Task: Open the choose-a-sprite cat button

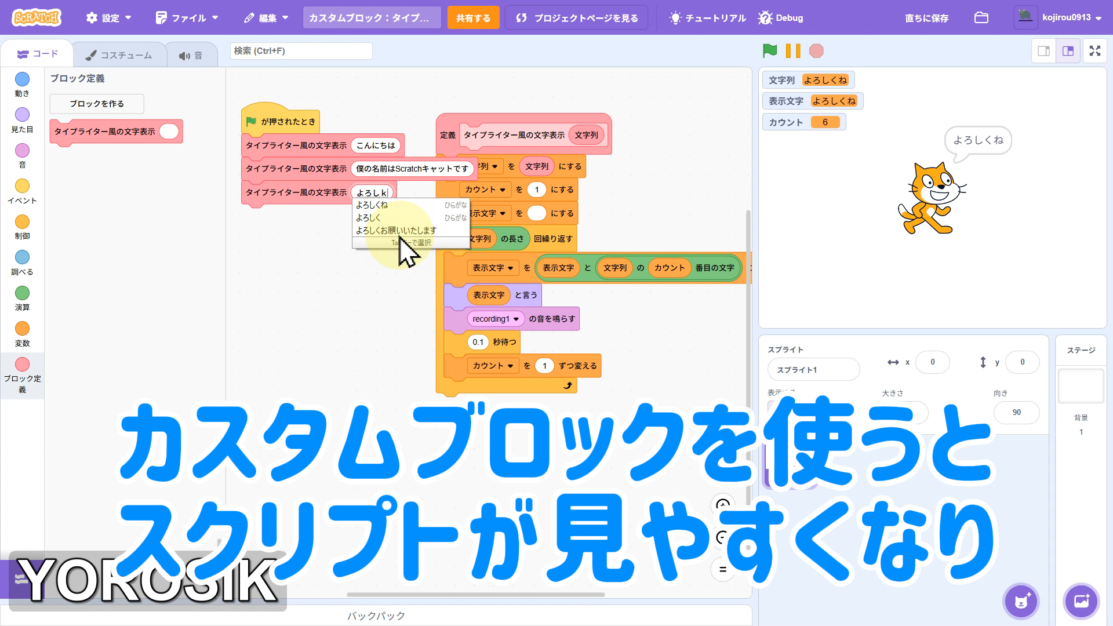Action: click(x=1021, y=601)
